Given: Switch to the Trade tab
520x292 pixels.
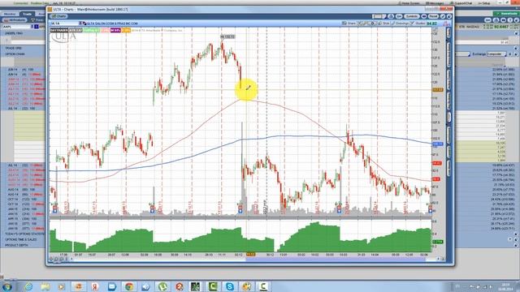Looking at the screenshot, I should [x=27, y=15].
